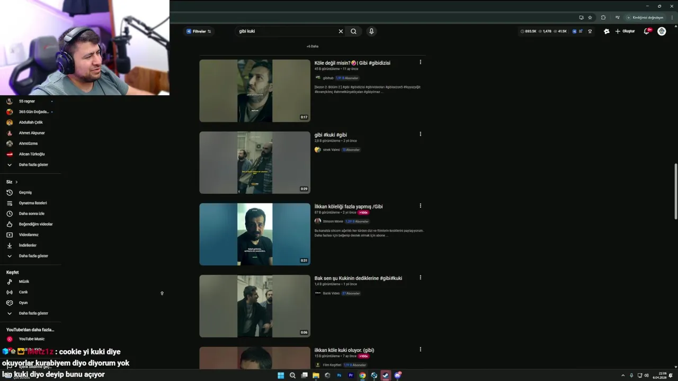The height and width of the screenshot is (381, 678).
Task: Open the Filtreler filter options
Action: (x=199, y=31)
